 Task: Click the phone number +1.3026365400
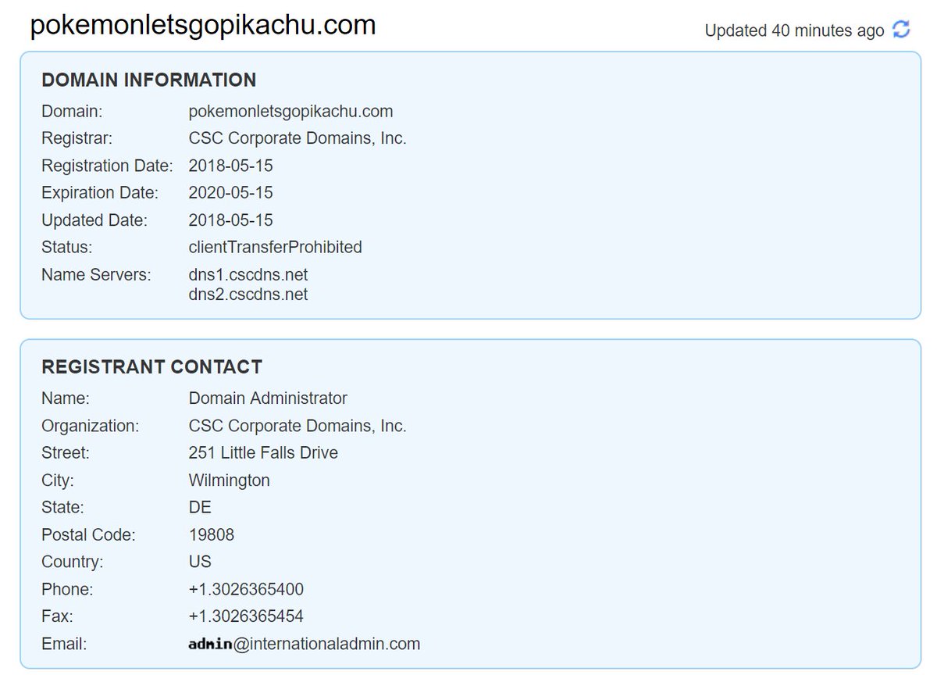(x=246, y=589)
